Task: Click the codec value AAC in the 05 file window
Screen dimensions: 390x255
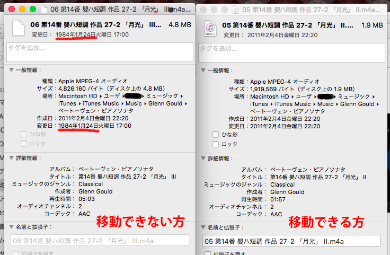Action: tap(276, 214)
